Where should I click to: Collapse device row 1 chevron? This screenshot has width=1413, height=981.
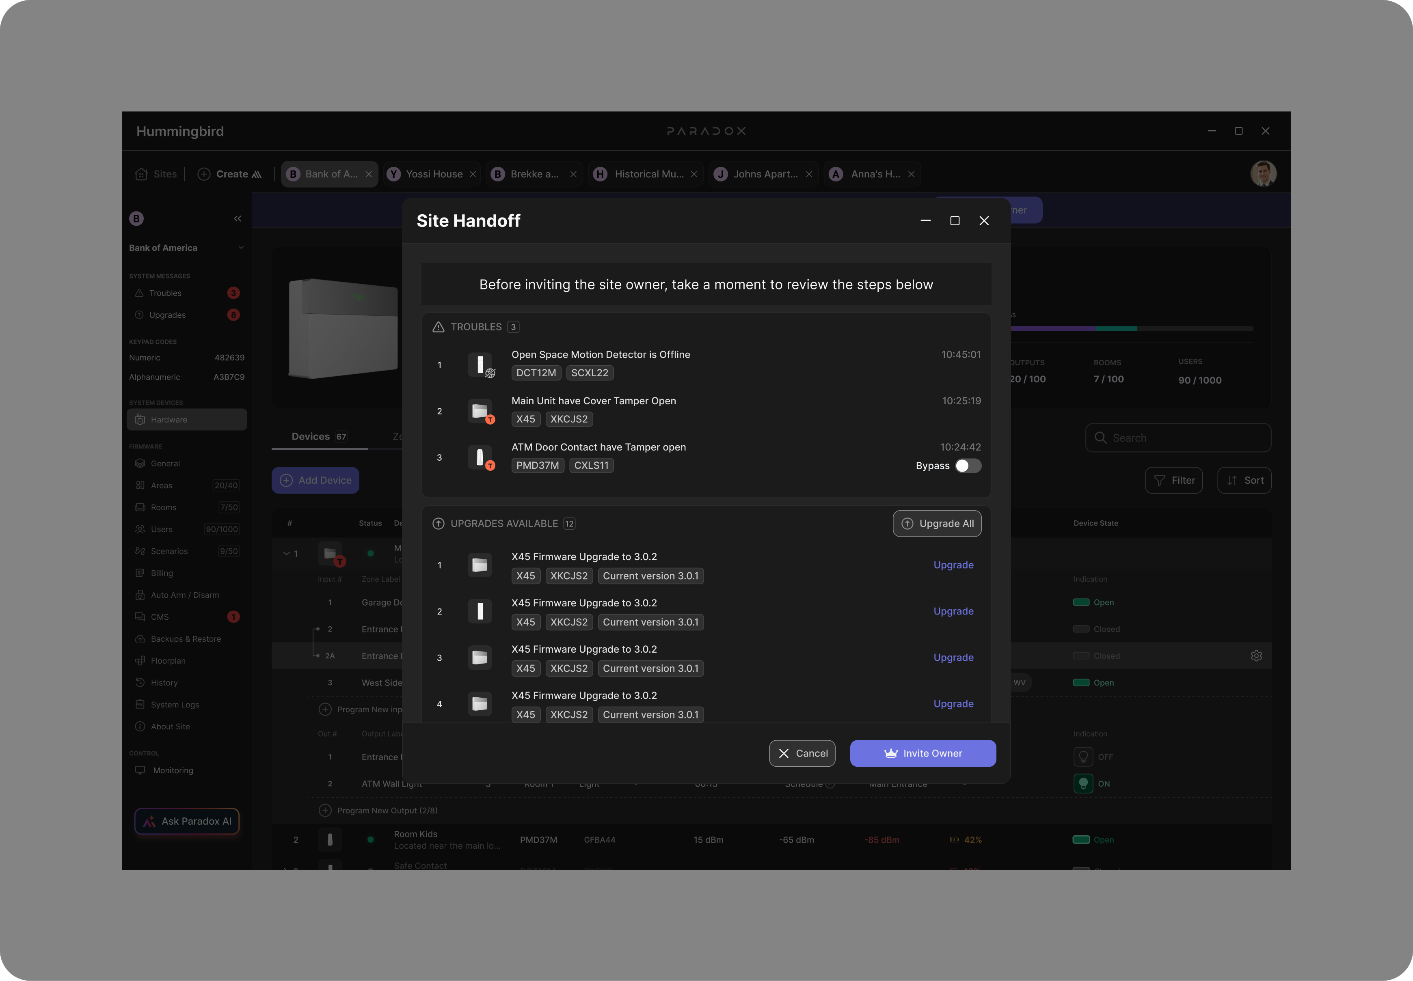(287, 554)
